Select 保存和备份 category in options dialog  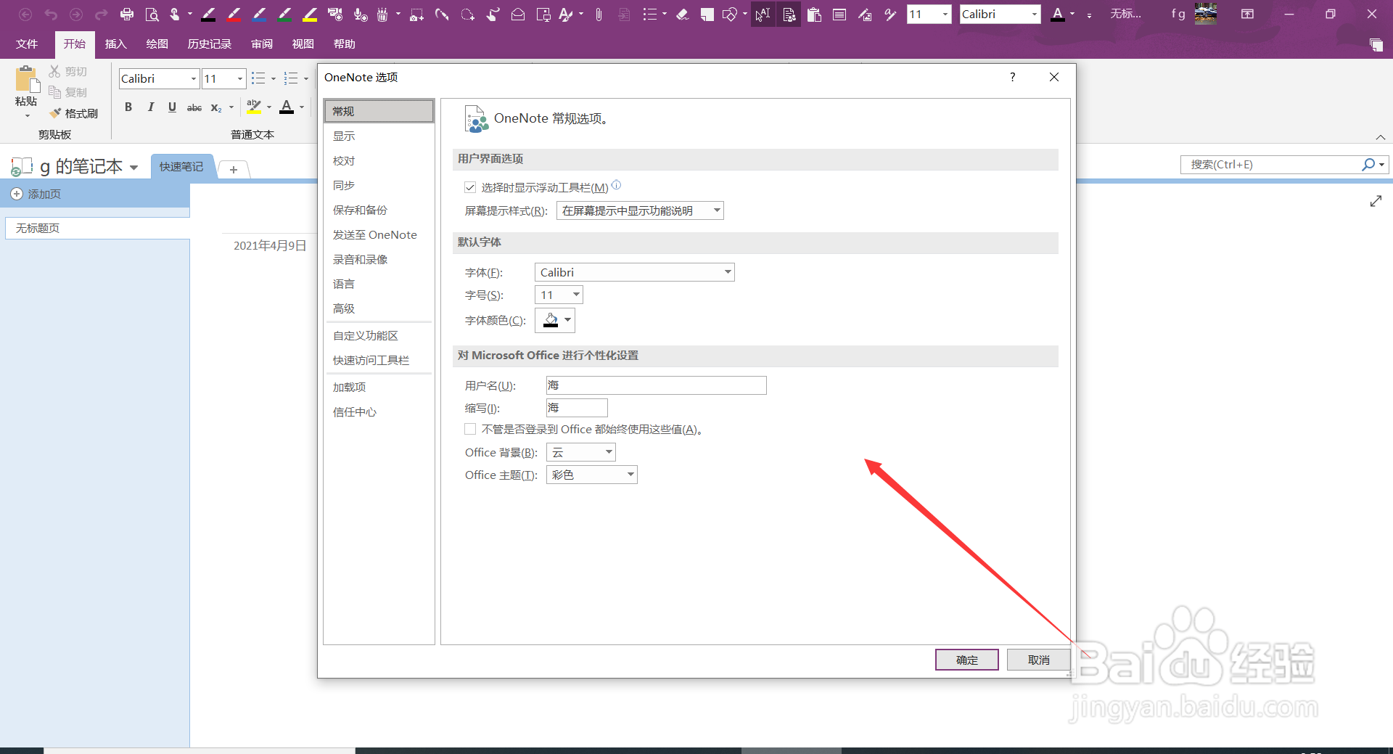379,210
